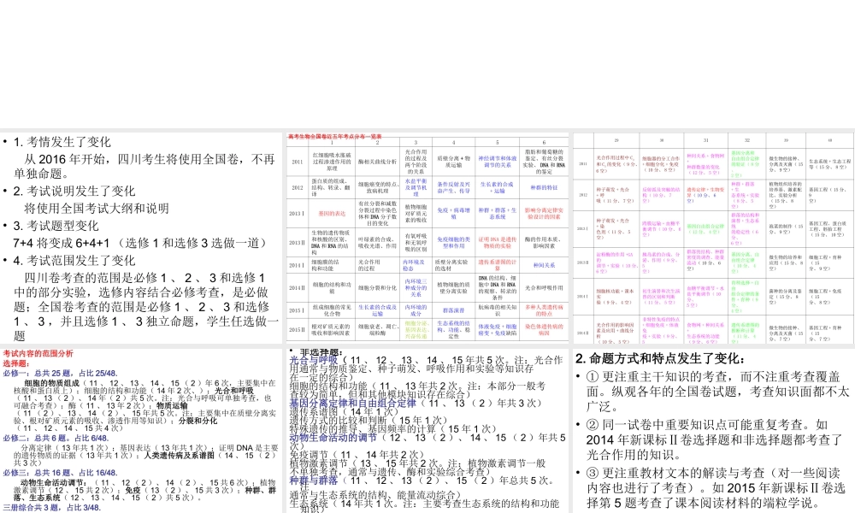The width and height of the screenshot is (855, 513).
Task: Click the row label '2015 II' in the table
Action: 298,330
